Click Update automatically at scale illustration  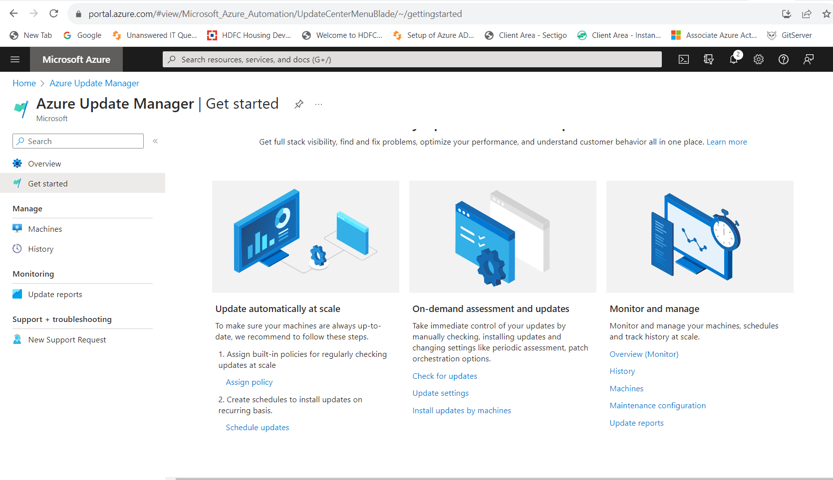[305, 237]
